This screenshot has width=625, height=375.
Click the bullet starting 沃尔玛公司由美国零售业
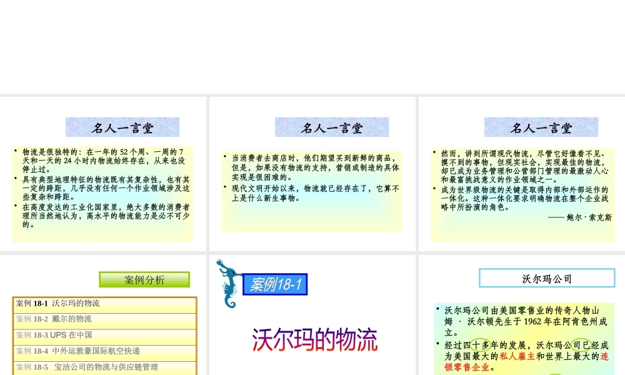tap(523, 321)
